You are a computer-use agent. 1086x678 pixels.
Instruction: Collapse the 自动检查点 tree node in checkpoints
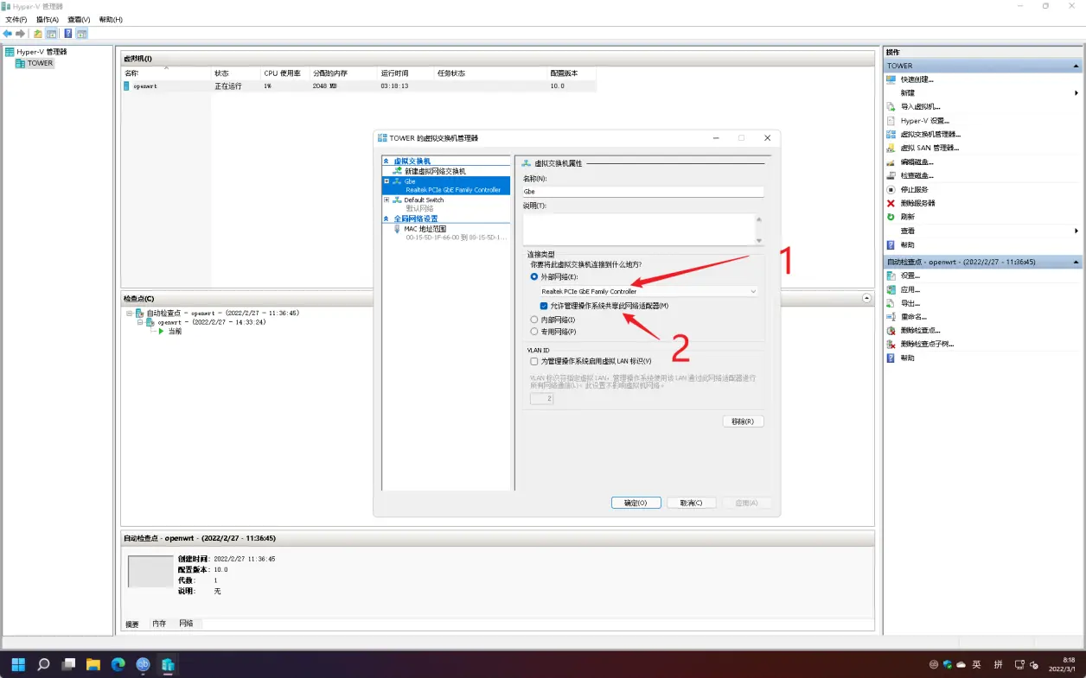129,313
